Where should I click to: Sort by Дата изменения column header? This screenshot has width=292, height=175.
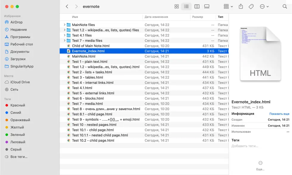(156, 17)
